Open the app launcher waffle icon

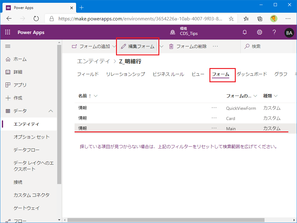[x=7, y=32]
